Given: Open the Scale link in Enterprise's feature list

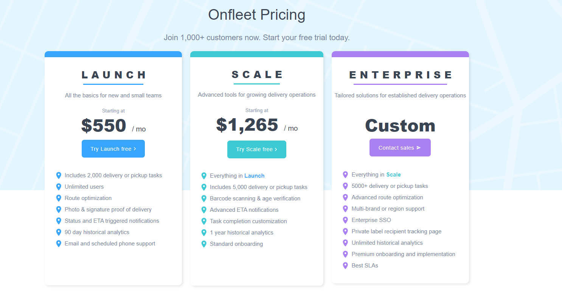Looking at the screenshot, I should (393, 174).
